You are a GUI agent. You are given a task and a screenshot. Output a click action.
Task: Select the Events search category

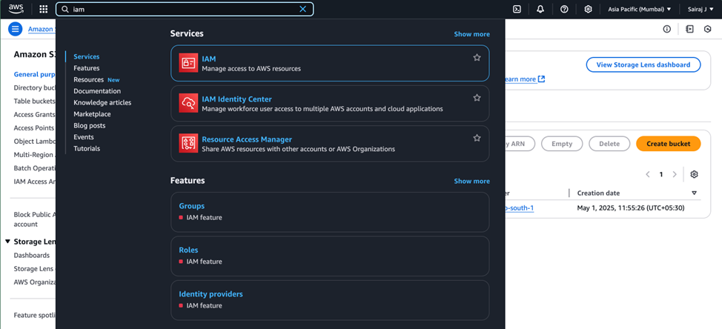83,137
